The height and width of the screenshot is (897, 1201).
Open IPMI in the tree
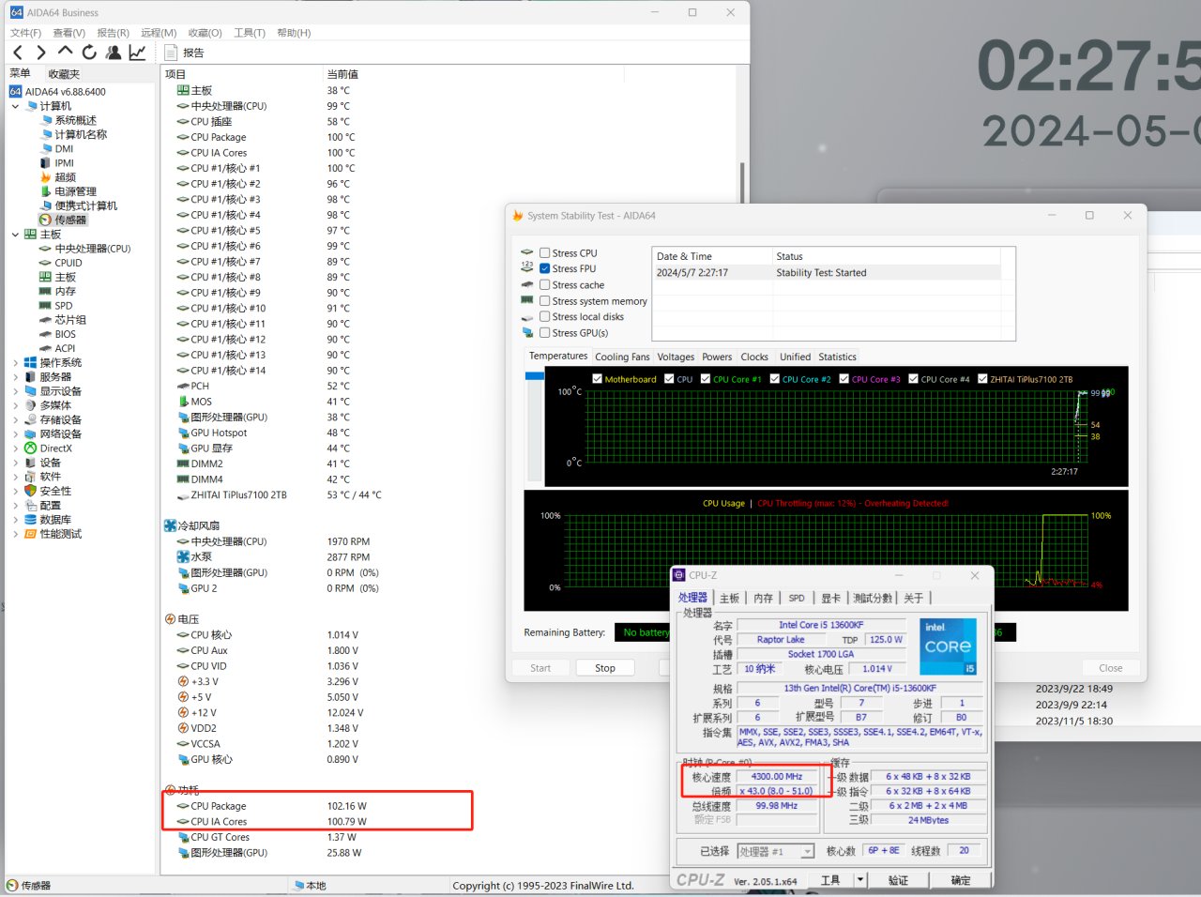point(64,163)
